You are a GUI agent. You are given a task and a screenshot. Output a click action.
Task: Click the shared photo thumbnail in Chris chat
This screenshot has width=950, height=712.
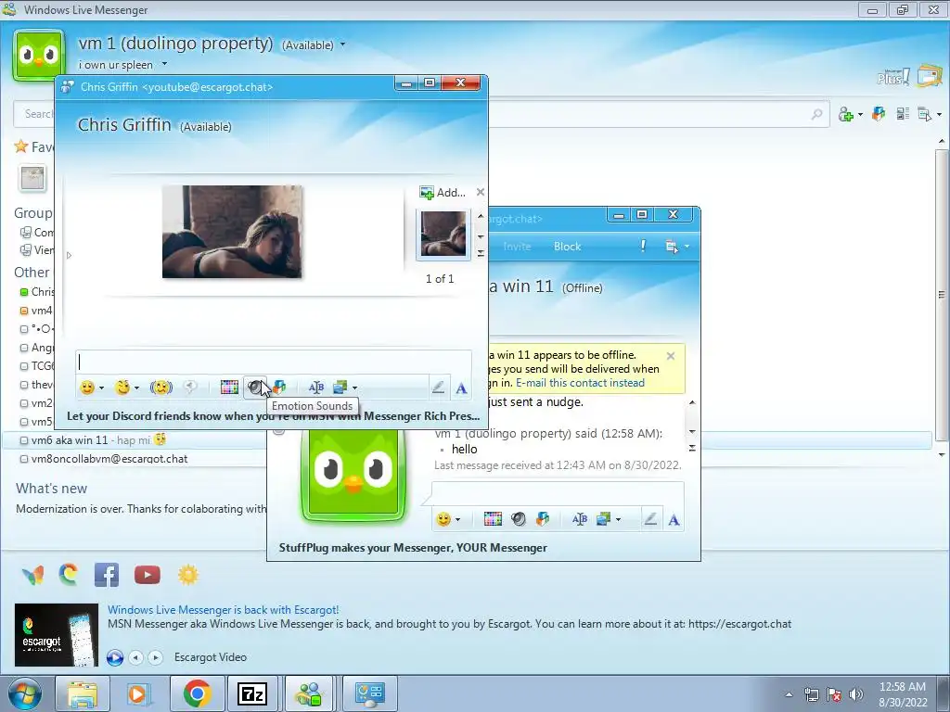point(443,235)
